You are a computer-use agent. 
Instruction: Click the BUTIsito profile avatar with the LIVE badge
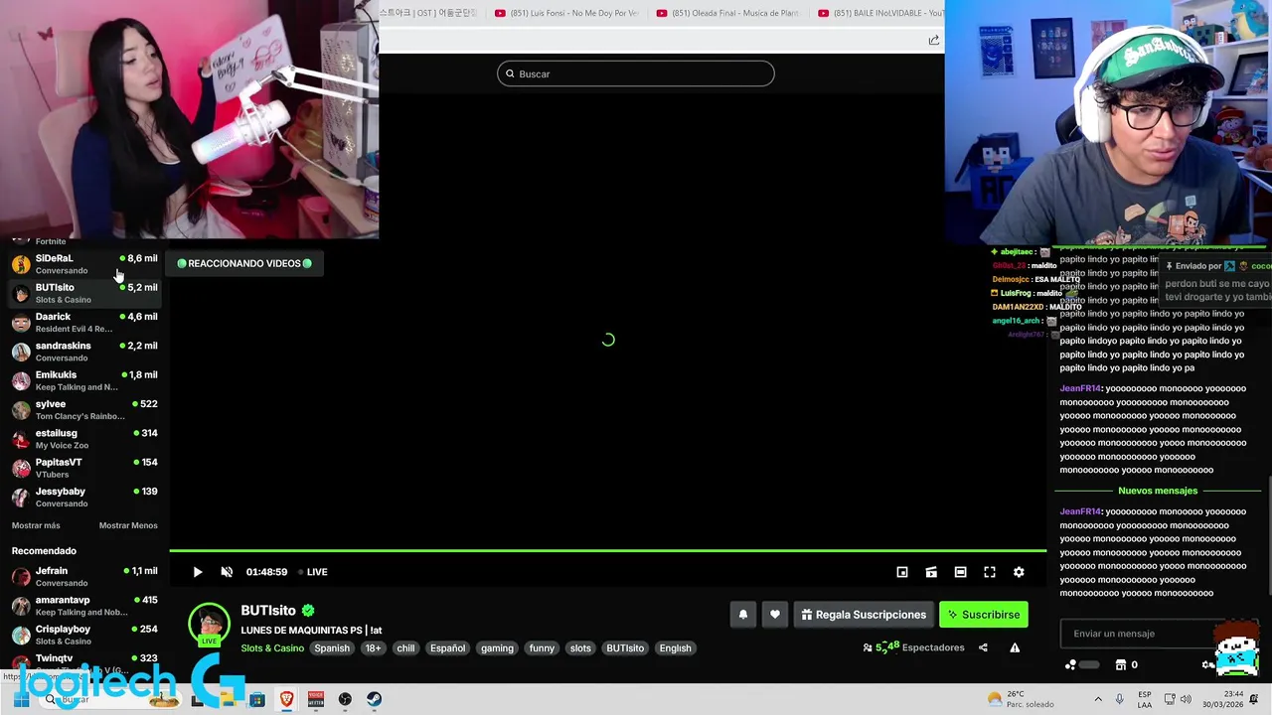click(209, 625)
